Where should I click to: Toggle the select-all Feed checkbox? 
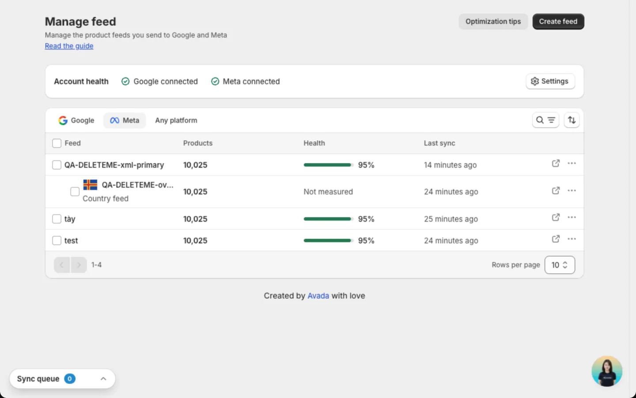(57, 143)
